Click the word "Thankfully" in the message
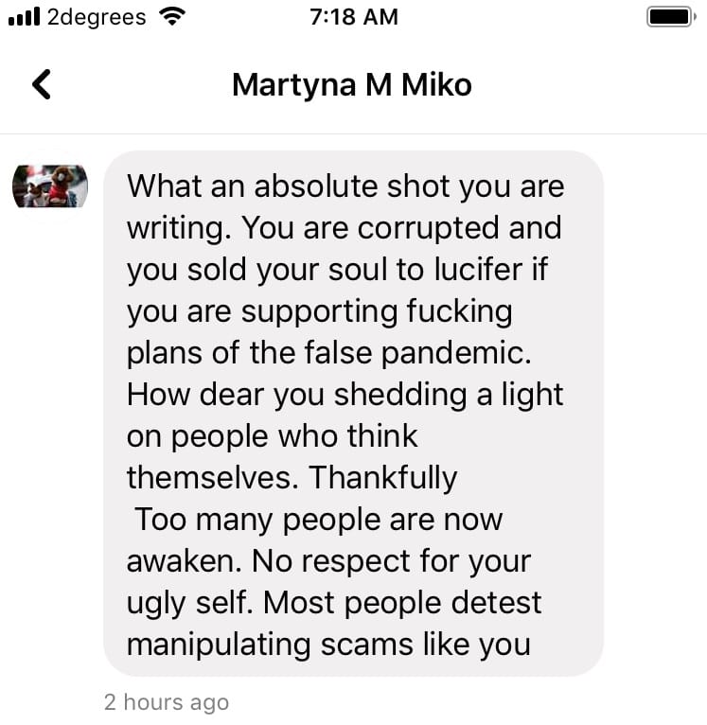The image size is (707, 725). click(x=383, y=479)
